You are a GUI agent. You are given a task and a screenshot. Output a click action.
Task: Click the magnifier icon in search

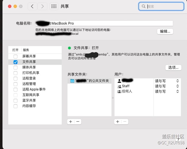144,6
